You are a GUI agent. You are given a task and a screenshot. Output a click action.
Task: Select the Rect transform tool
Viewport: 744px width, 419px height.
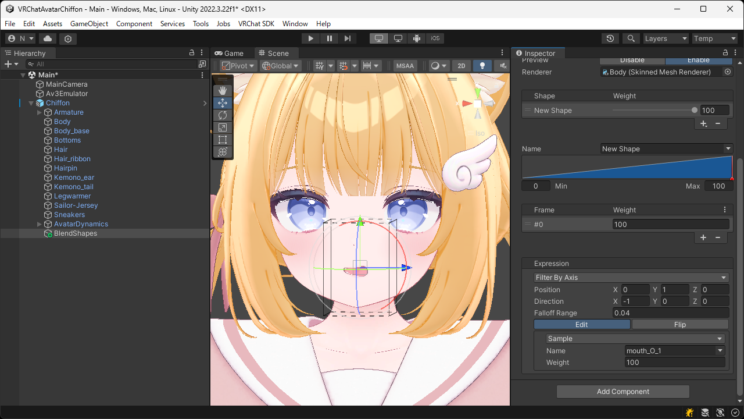coord(223,140)
